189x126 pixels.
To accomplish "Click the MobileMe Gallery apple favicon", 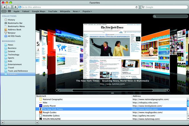I will click(41, 115).
